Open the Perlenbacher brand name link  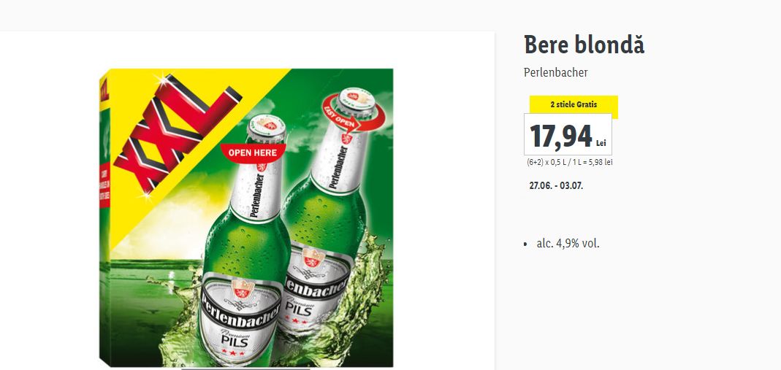[x=556, y=72]
